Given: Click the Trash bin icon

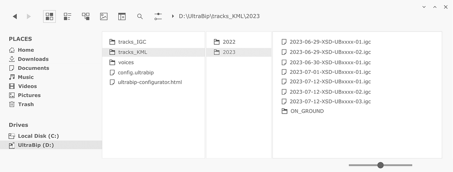Looking at the screenshot, I should click(12, 104).
